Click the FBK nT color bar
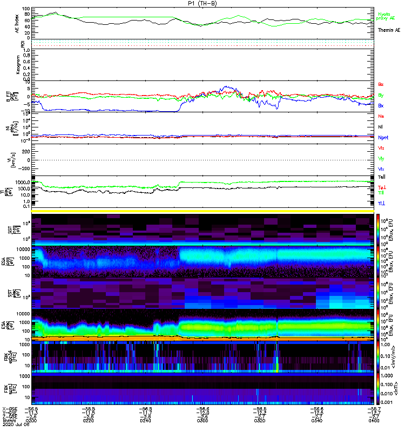This screenshot has height=432, width=405. [378, 389]
